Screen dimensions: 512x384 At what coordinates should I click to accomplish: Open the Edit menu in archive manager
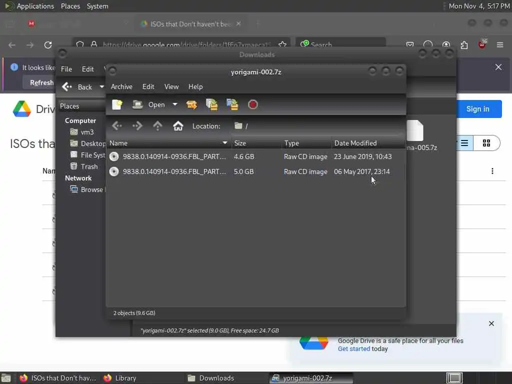tap(148, 86)
